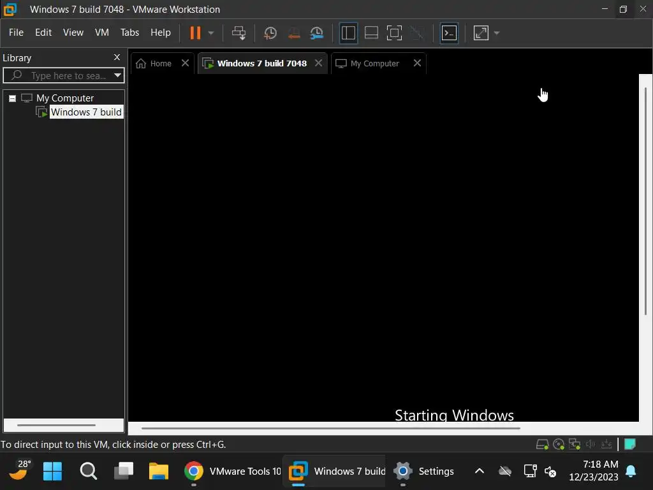Click inside the VM display area

click(x=383, y=248)
